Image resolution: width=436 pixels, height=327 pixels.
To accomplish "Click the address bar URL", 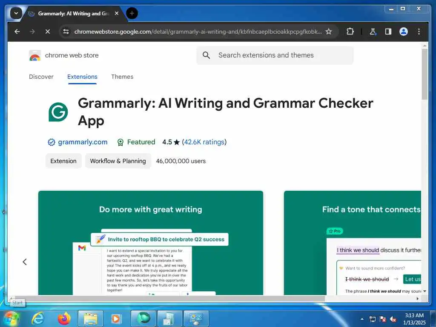I will (198, 32).
